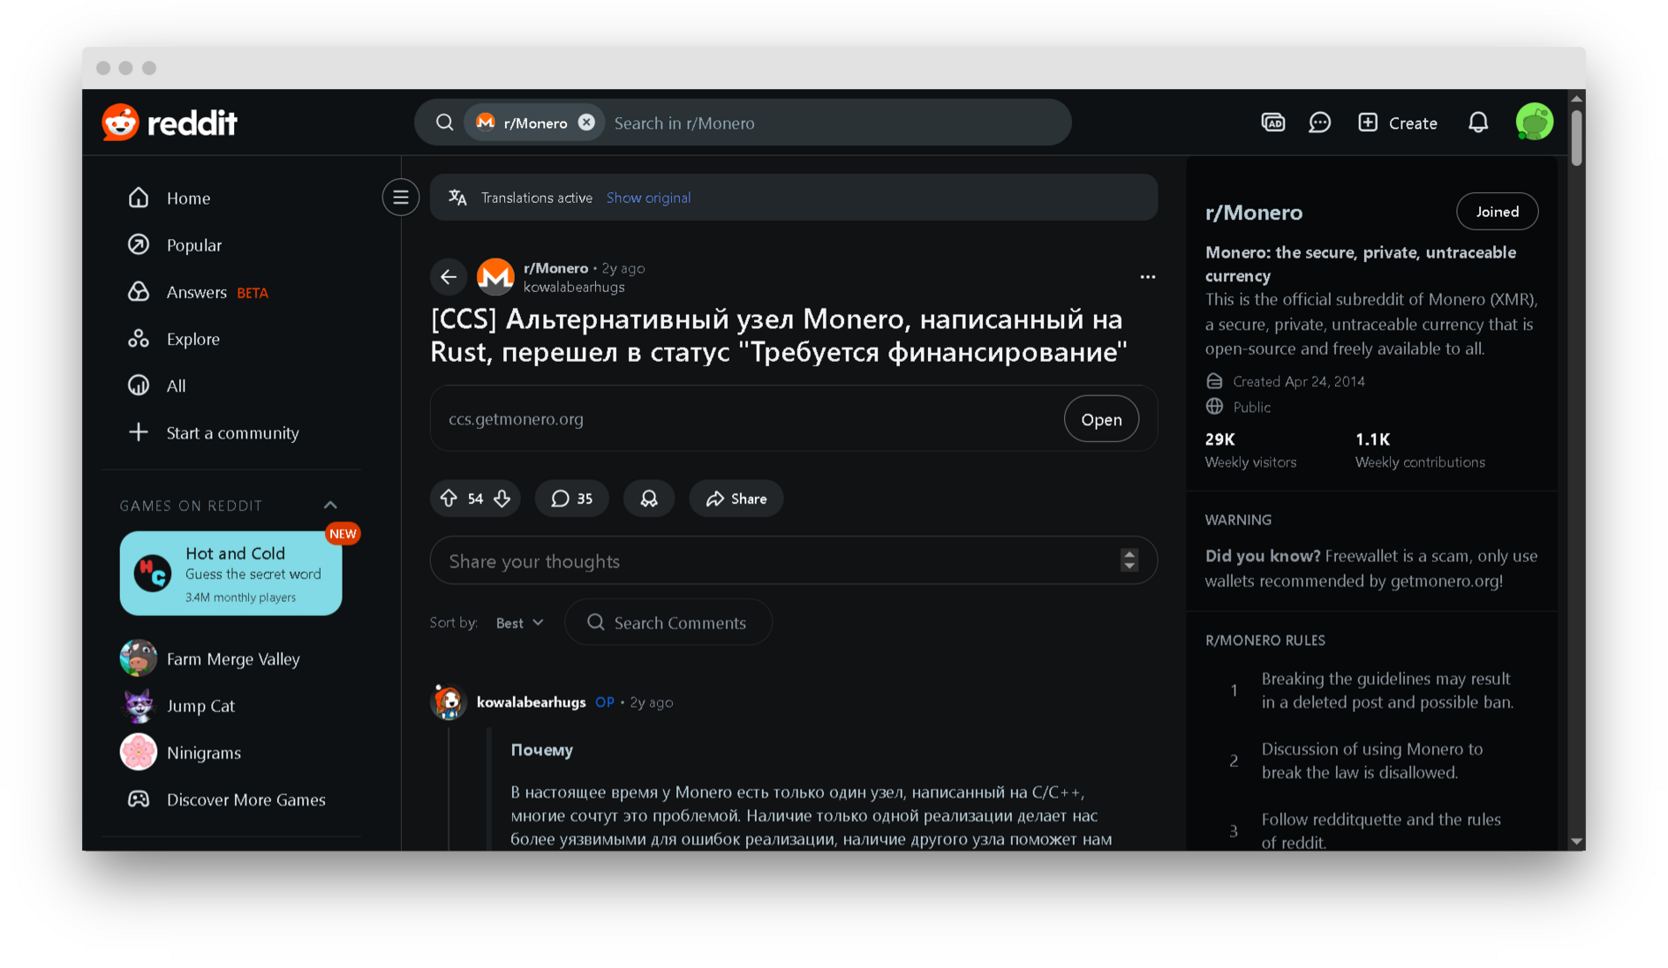Show original untranslated post text

coord(648,198)
